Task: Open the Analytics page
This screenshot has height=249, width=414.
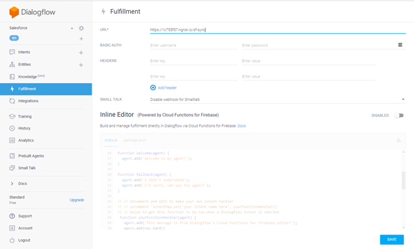Action: (26, 140)
